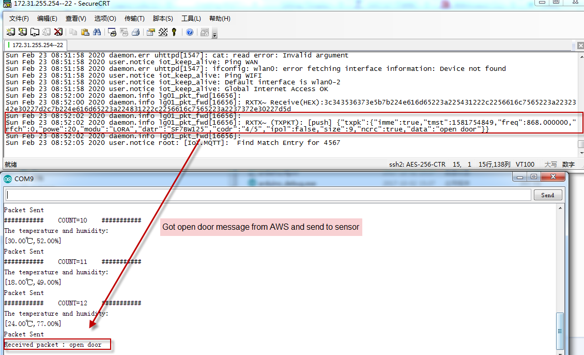
Task: Click the Print Screen icon
Action: [x=112, y=32]
